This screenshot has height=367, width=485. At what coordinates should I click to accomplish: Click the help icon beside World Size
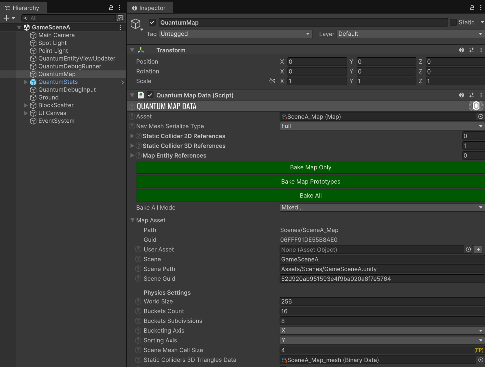tap(138, 301)
